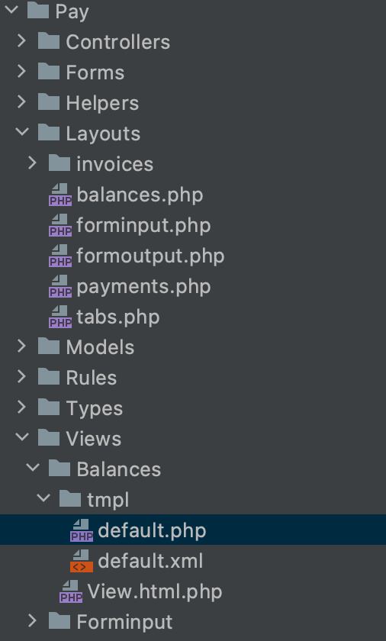Screen dimensions: 386x641
Task: Collapse the Pay folder chevron
Action: pyautogui.click(x=11, y=10)
